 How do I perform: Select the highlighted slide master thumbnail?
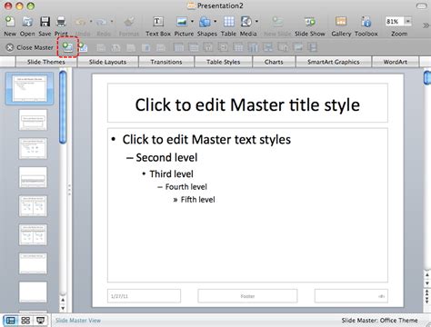(x=29, y=88)
